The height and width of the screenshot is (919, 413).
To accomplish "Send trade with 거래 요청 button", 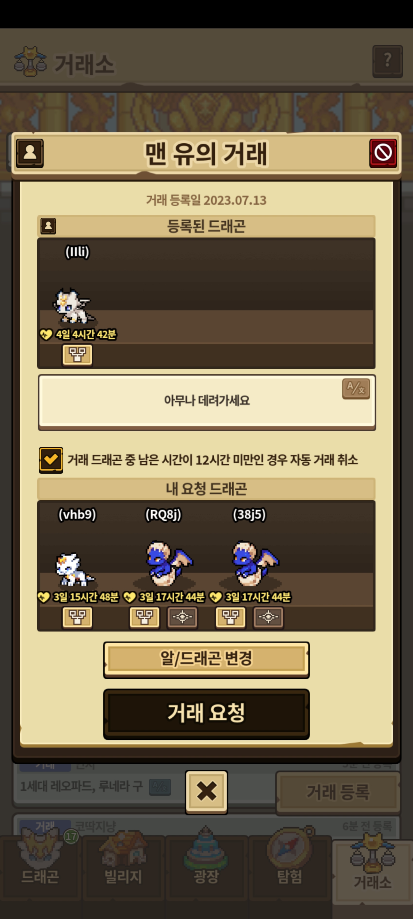I will tap(206, 713).
